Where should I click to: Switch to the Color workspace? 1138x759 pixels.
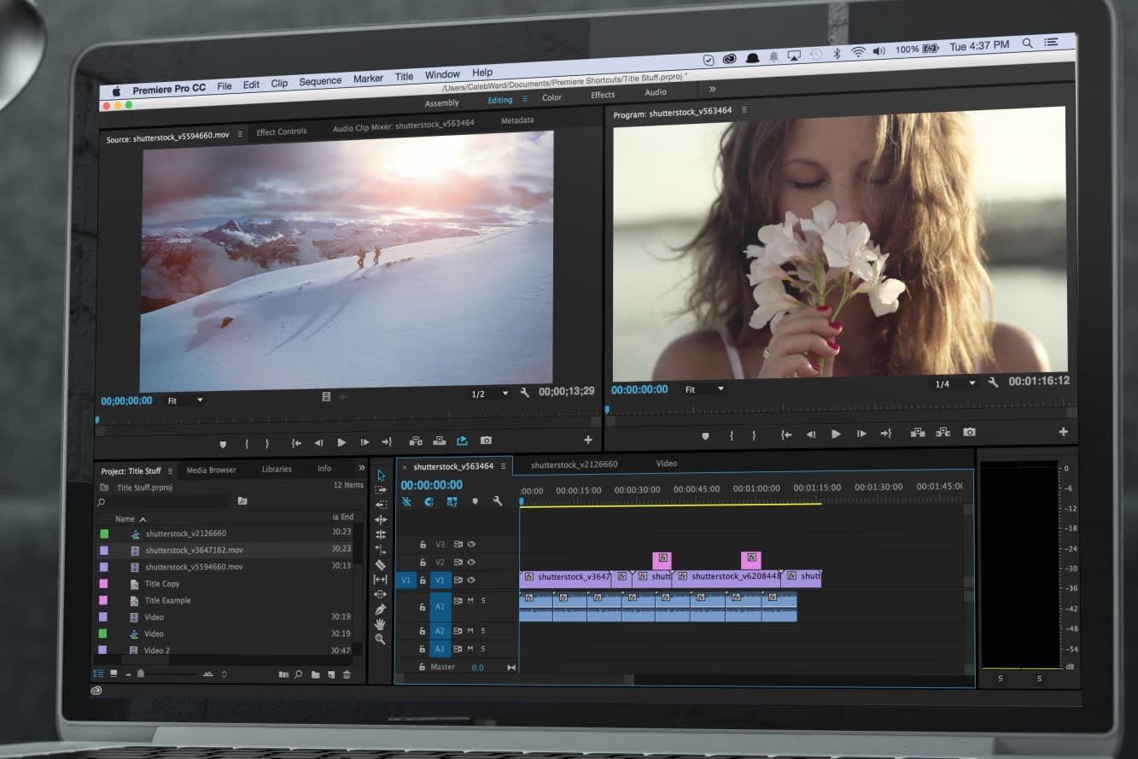(551, 97)
